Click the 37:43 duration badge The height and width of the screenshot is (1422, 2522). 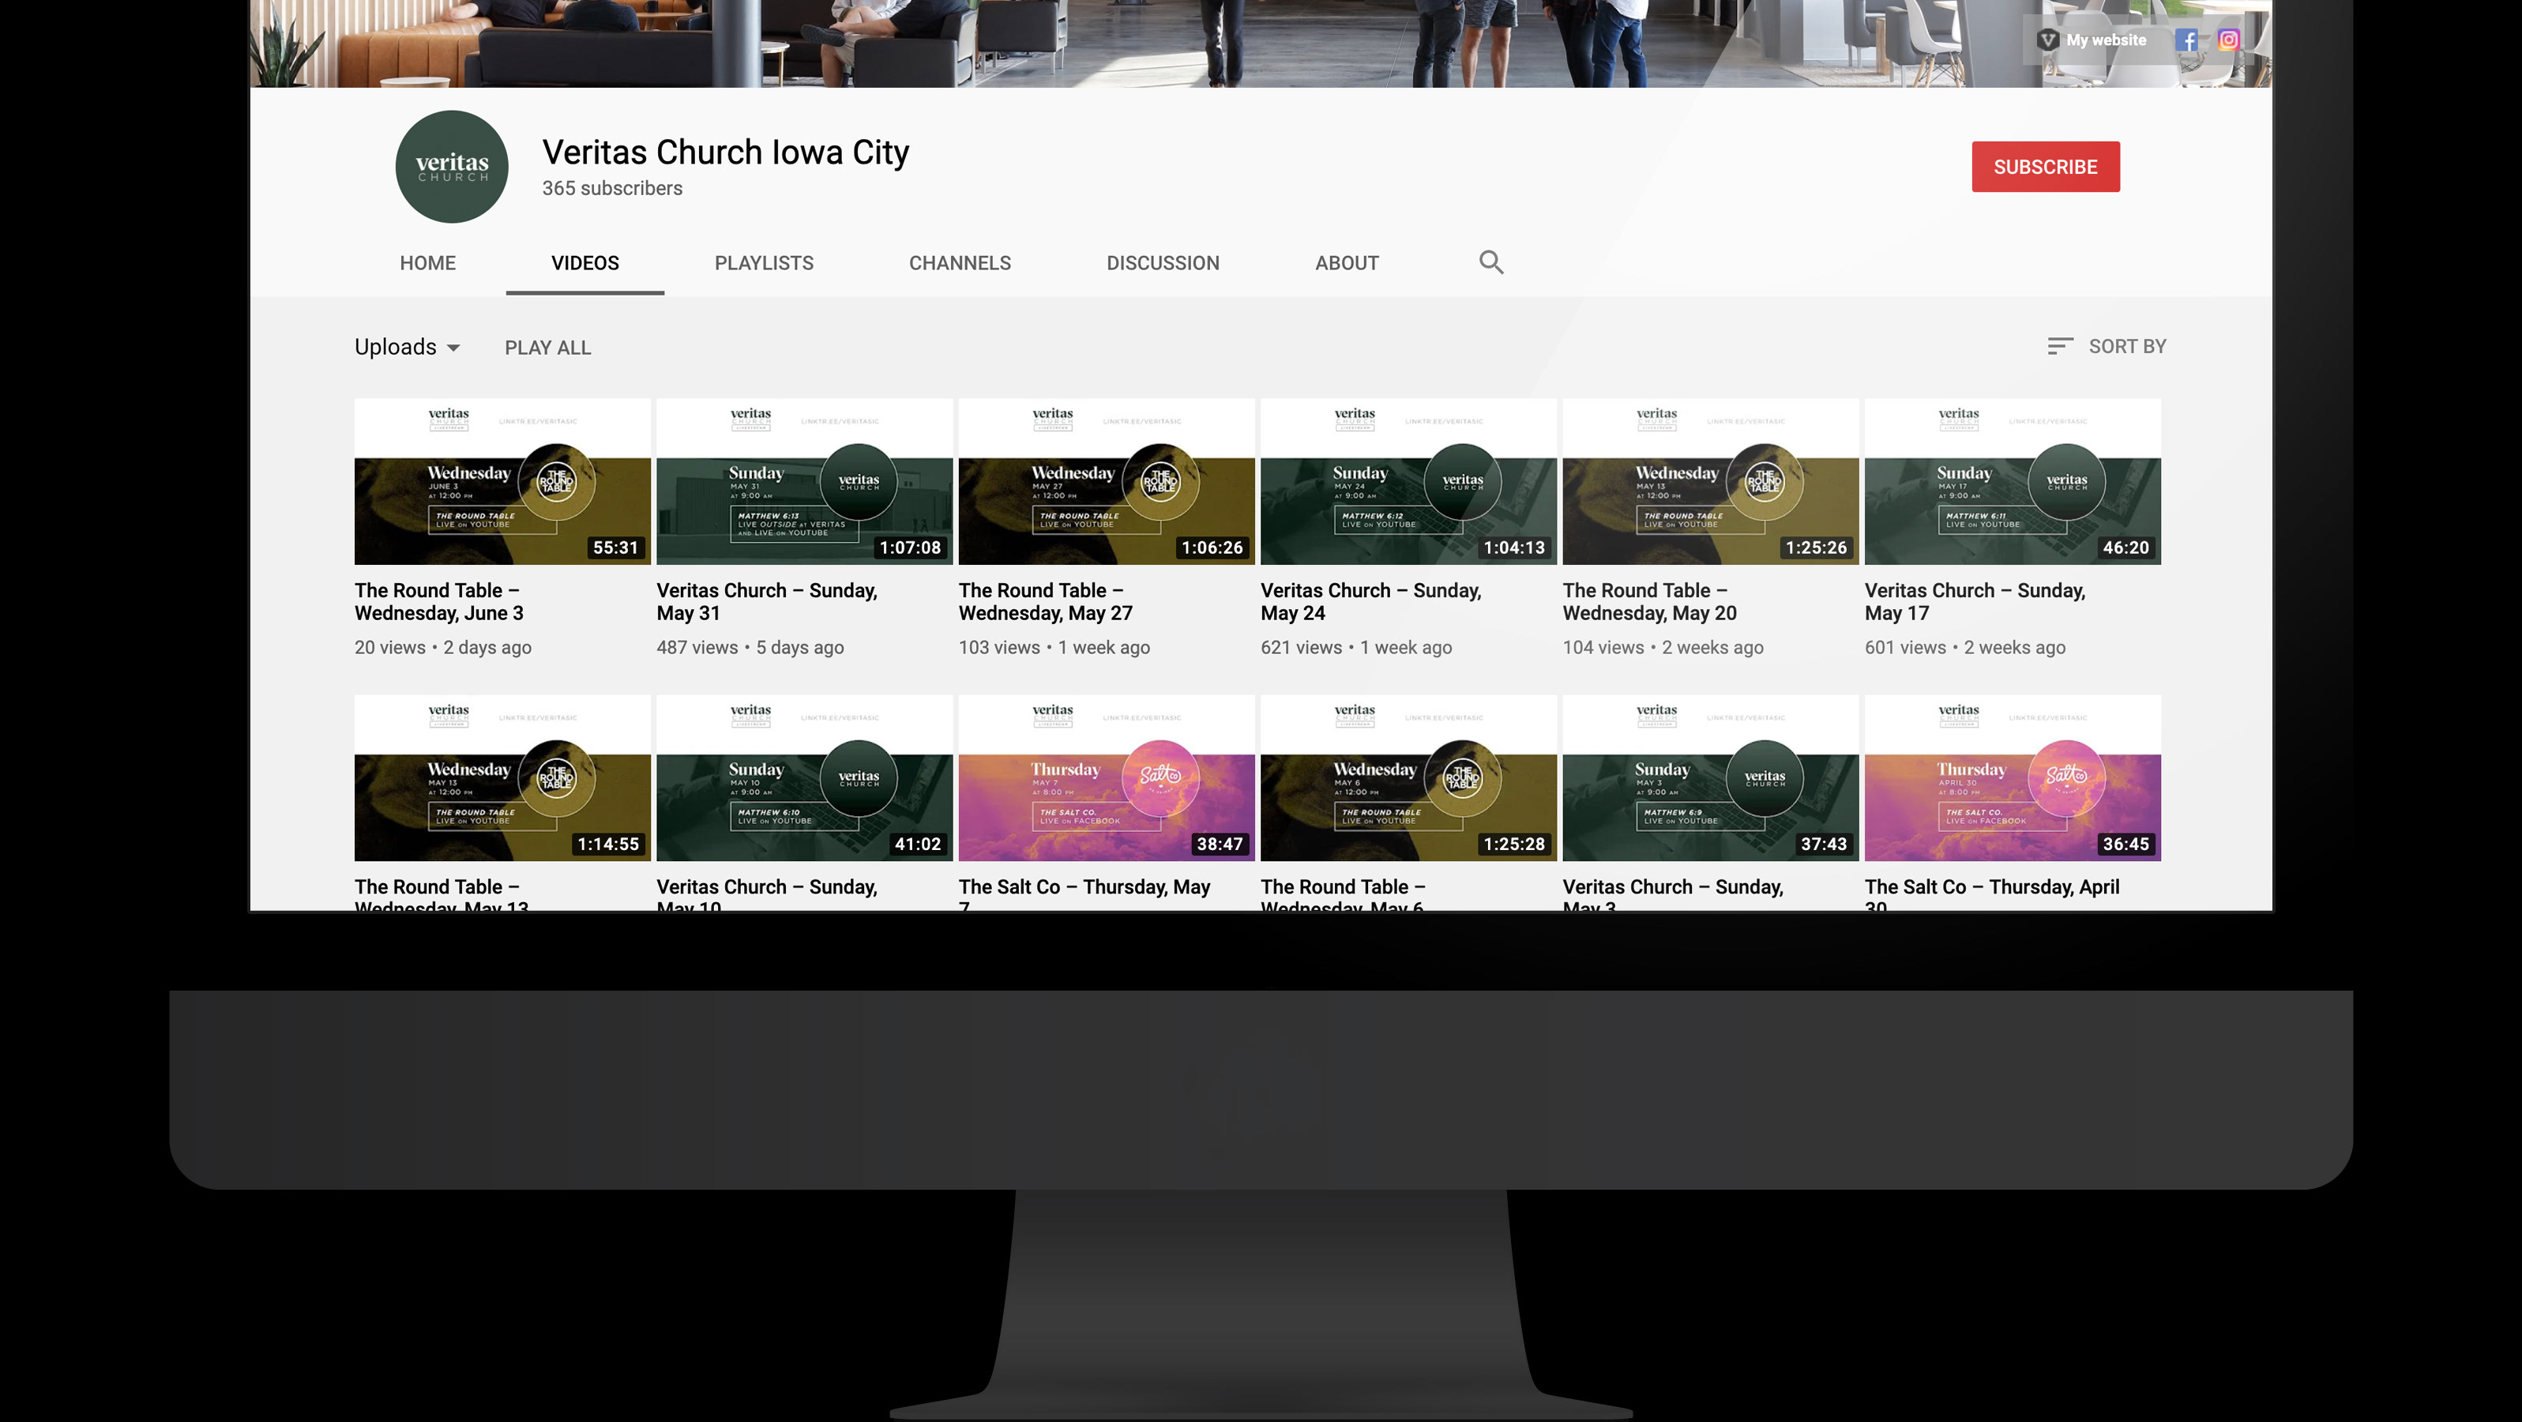1824,845
